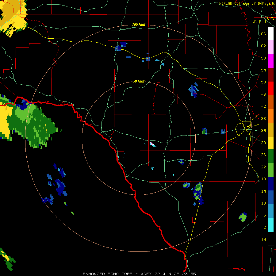Image resolution: width=276 pixels, height=276 pixels.
Task: Click the white swatch on the tops legend
Action: [x=271, y=34]
